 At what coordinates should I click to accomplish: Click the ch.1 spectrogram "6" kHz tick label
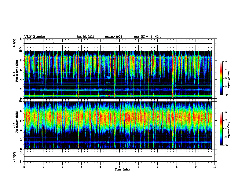click(x=21, y=70)
